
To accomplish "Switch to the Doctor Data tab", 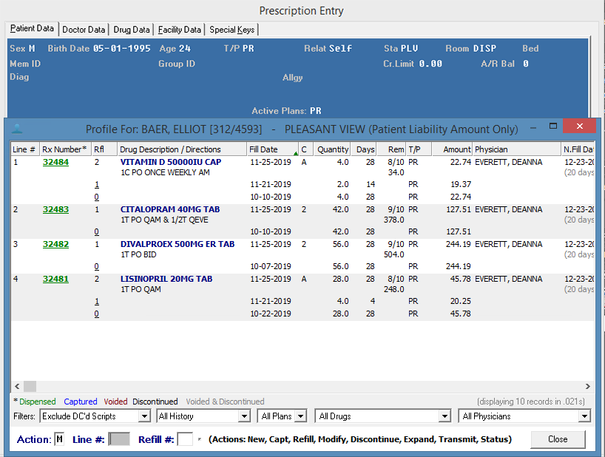I will (x=84, y=30).
